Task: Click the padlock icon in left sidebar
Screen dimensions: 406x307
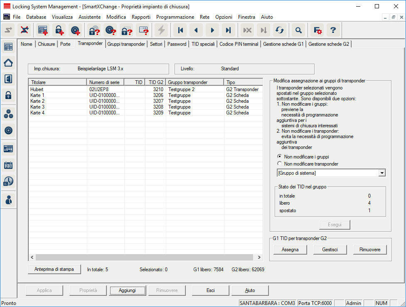Action: [x=8, y=95]
